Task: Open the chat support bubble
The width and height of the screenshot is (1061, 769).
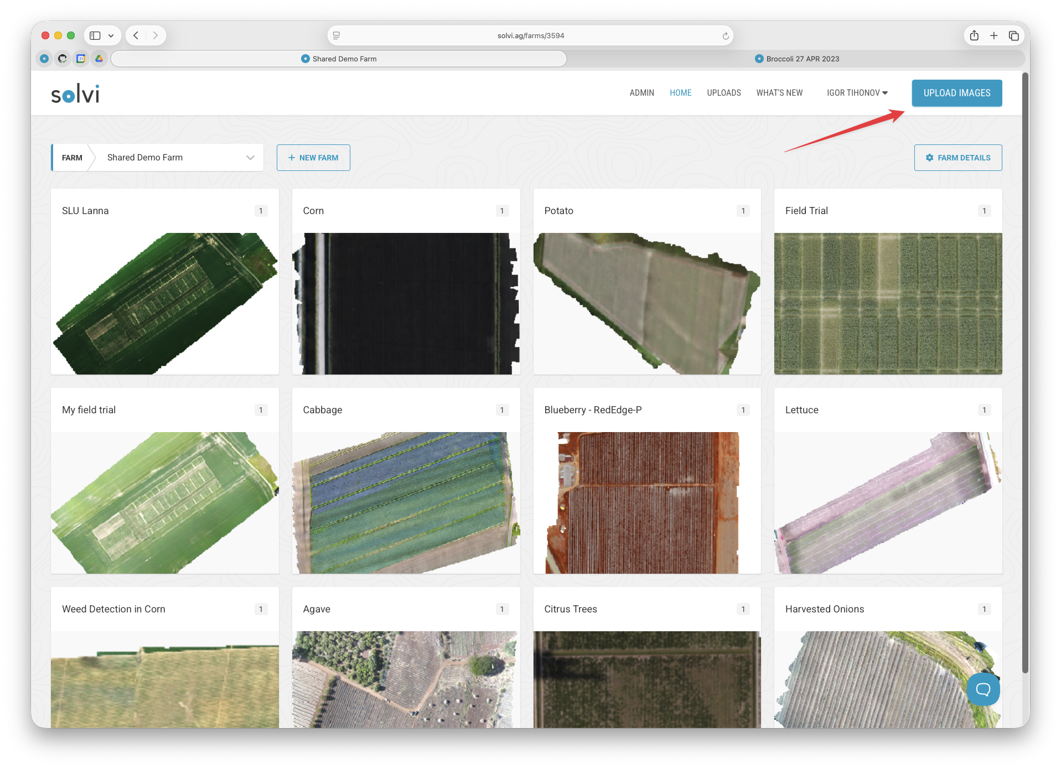Action: tap(983, 689)
